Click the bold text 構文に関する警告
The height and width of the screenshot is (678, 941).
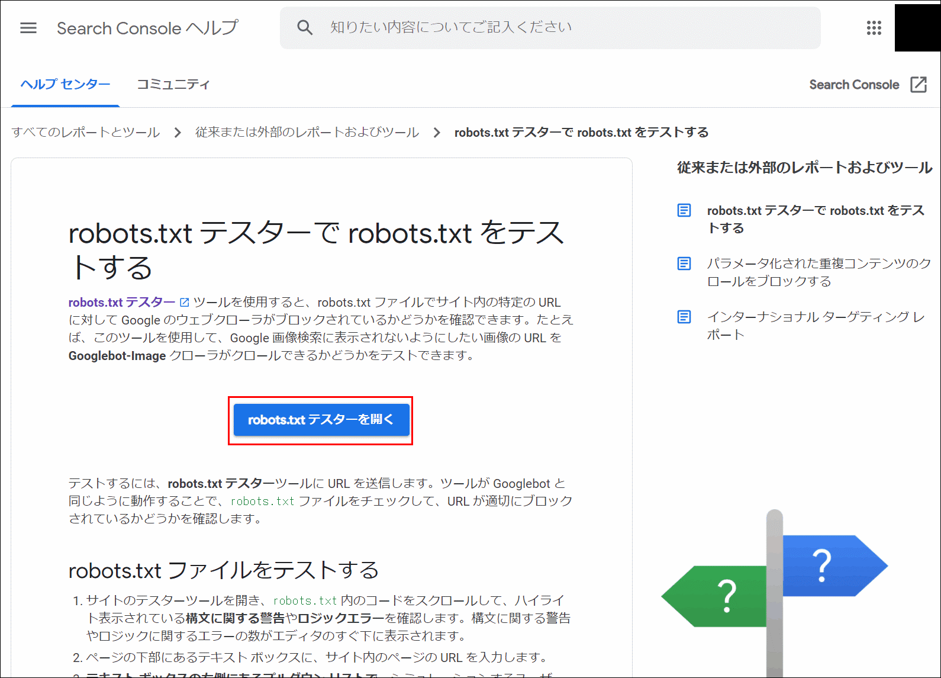(x=235, y=618)
